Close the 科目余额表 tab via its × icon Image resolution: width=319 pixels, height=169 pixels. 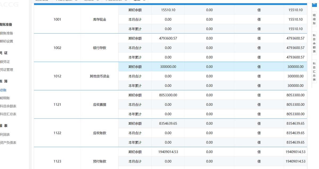[77, 1]
